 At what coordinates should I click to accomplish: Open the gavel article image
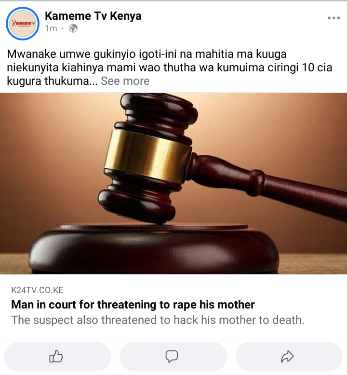(x=173, y=184)
